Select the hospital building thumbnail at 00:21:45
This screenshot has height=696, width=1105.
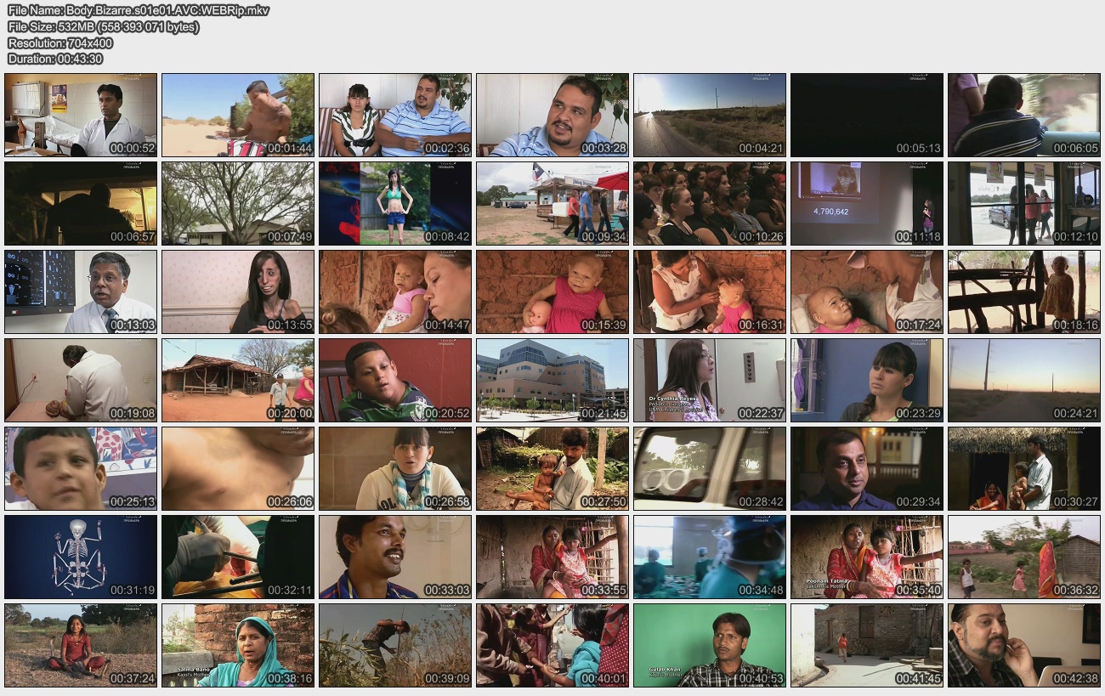click(552, 380)
